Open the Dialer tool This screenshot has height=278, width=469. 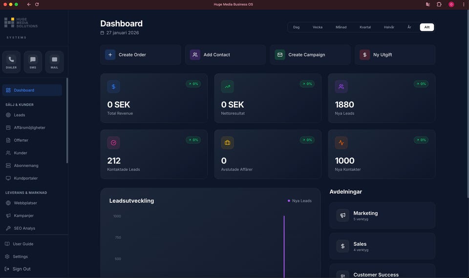(11, 62)
